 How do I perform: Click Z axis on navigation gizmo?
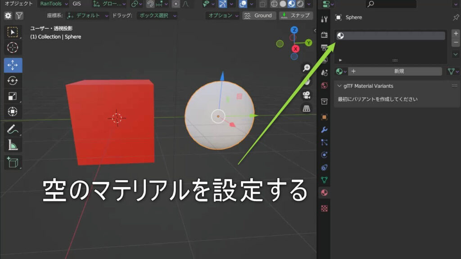pyautogui.click(x=294, y=30)
